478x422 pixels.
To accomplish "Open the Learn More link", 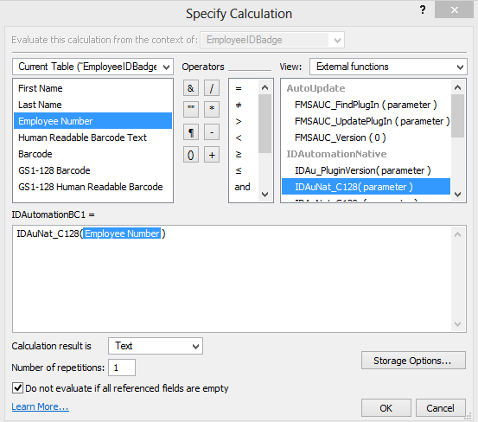I will point(41,406).
